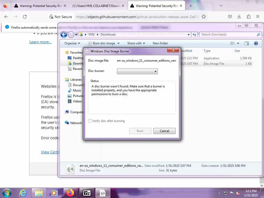The image size is (264, 198).
Task: Open the Firefox extensions icon
Action: click(249, 16)
